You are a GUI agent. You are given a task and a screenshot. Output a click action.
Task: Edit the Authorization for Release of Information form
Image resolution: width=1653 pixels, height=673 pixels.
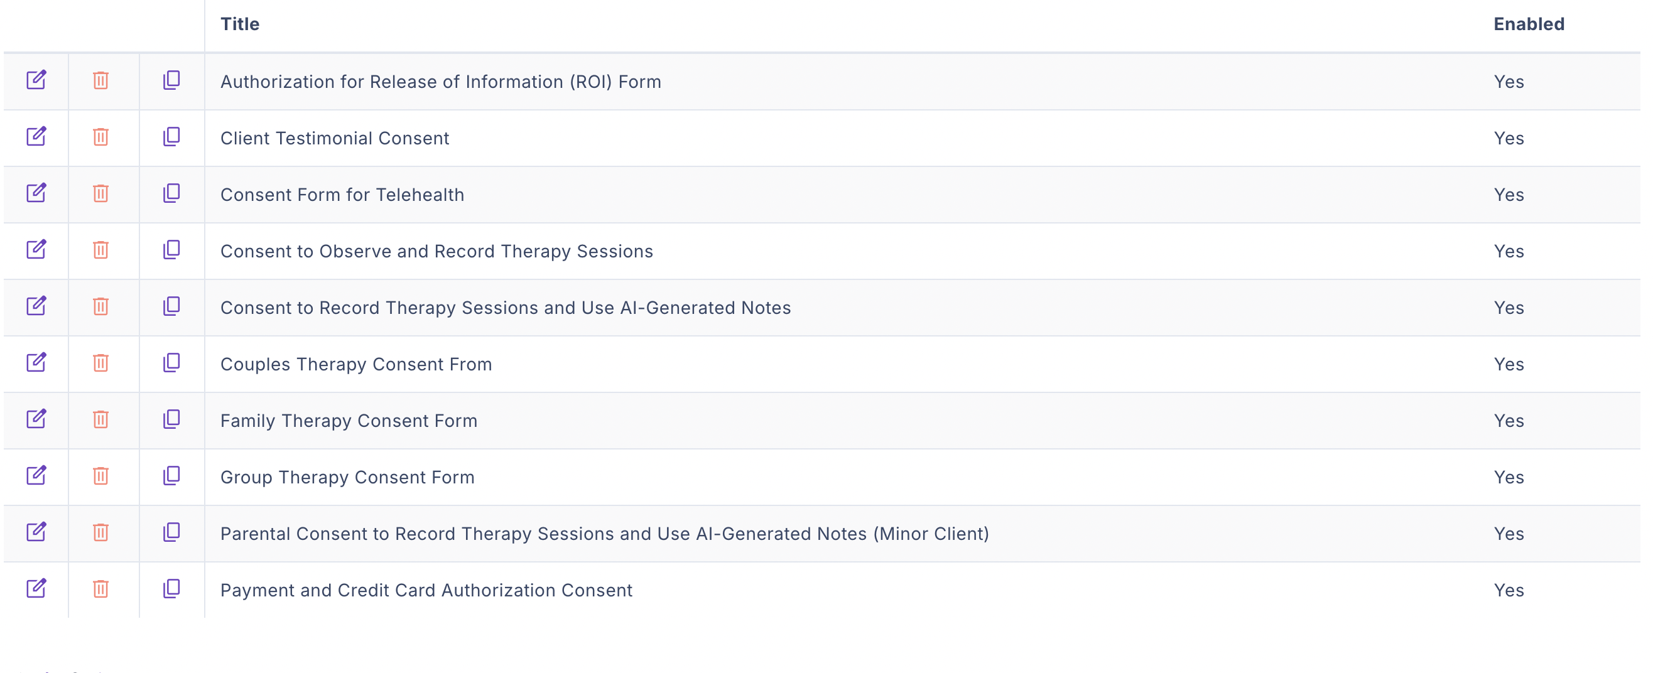click(36, 80)
